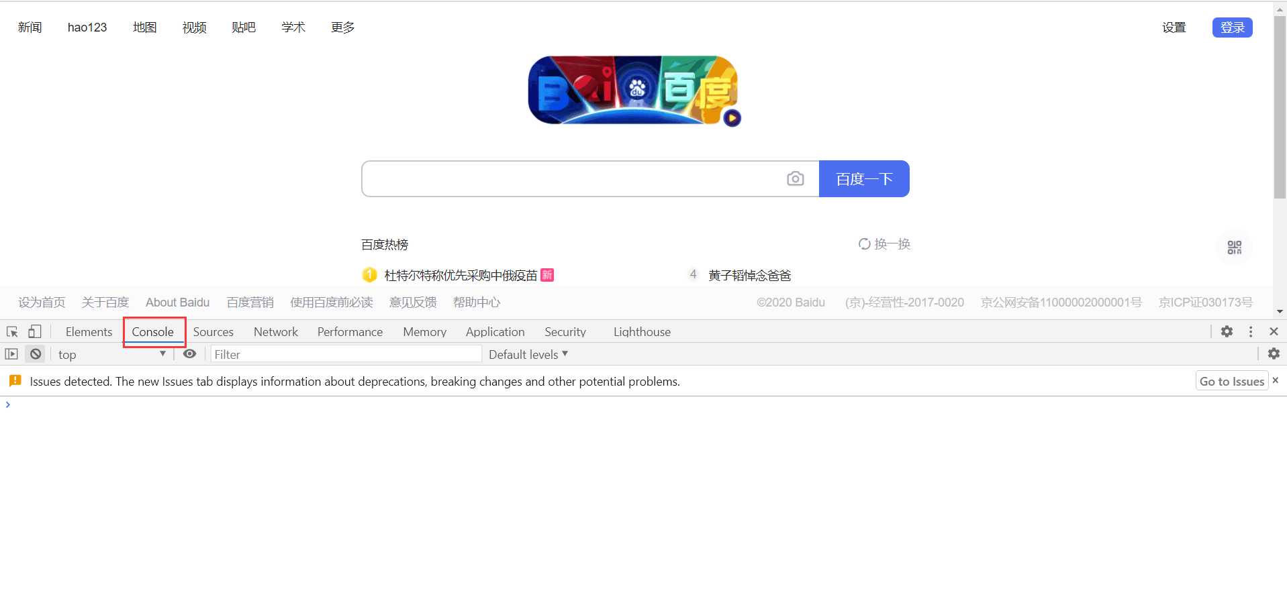Click the Baidu doodle logo
This screenshot has height=605, width=1287.
coord(634,90)
